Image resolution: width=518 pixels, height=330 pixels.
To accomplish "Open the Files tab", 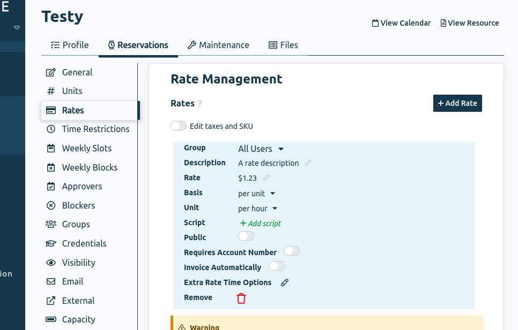I will (x=283, y=45).
